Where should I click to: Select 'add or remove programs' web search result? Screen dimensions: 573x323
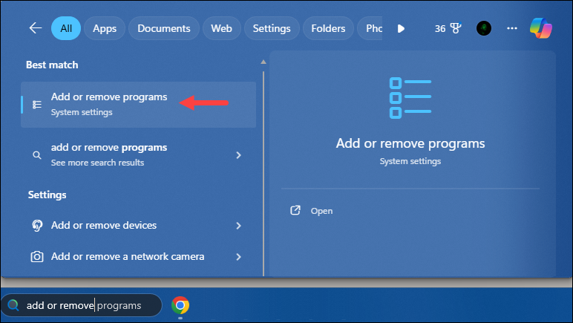139,155
